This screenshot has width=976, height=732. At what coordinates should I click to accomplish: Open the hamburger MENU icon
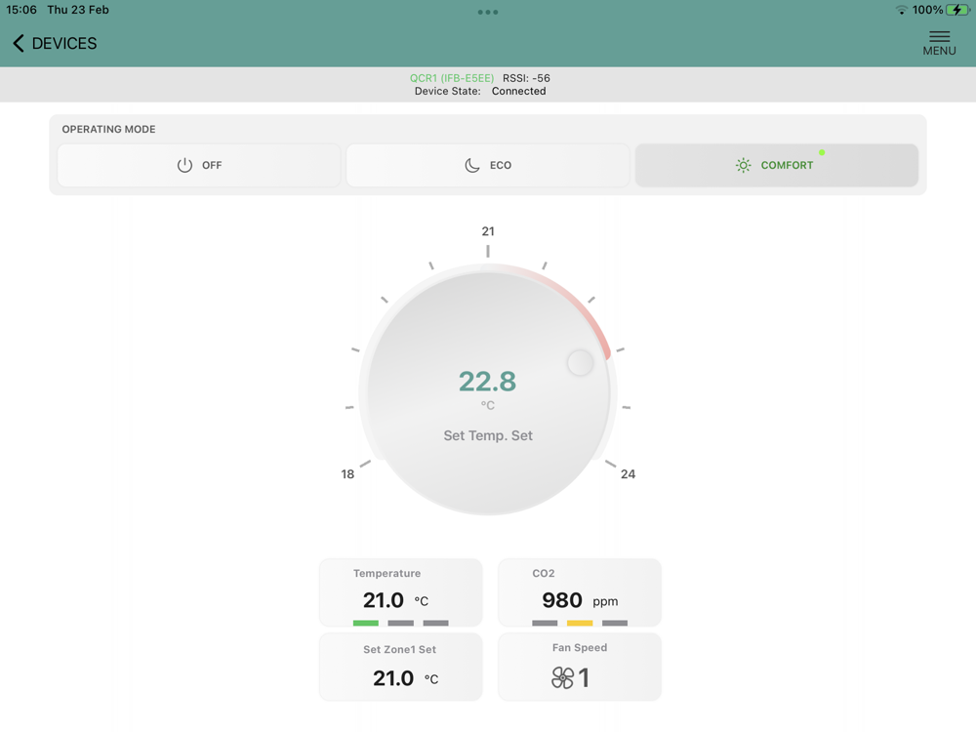pos(939,43)
